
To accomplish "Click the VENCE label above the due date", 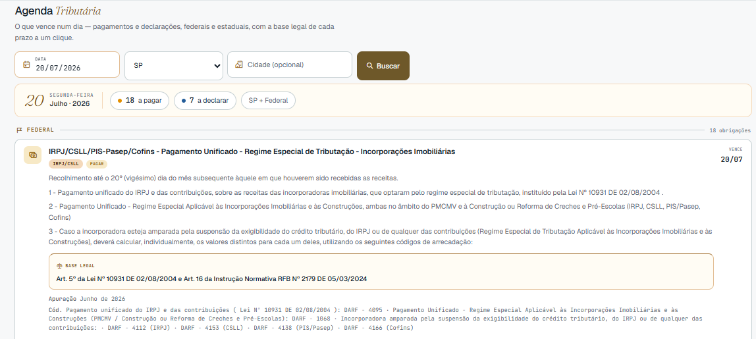I will (736, 149).
